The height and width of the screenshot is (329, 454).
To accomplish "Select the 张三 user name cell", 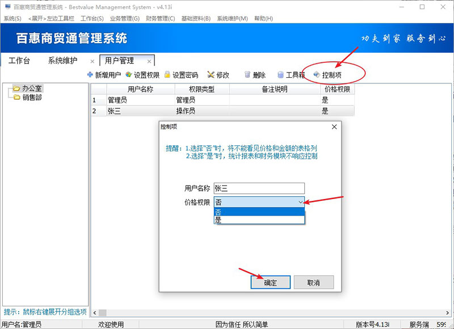I will coord(140,111).
